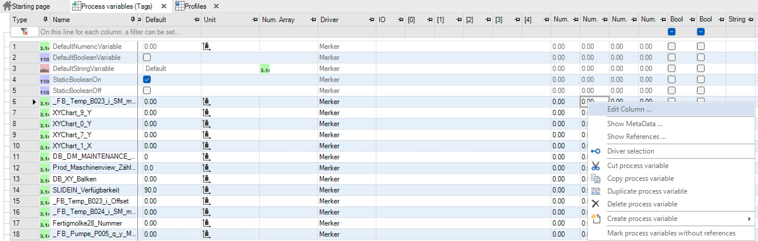Screen dimensions: 758x241
Task: Click pin icon of Num. Array column
Action: click(313, 20)
